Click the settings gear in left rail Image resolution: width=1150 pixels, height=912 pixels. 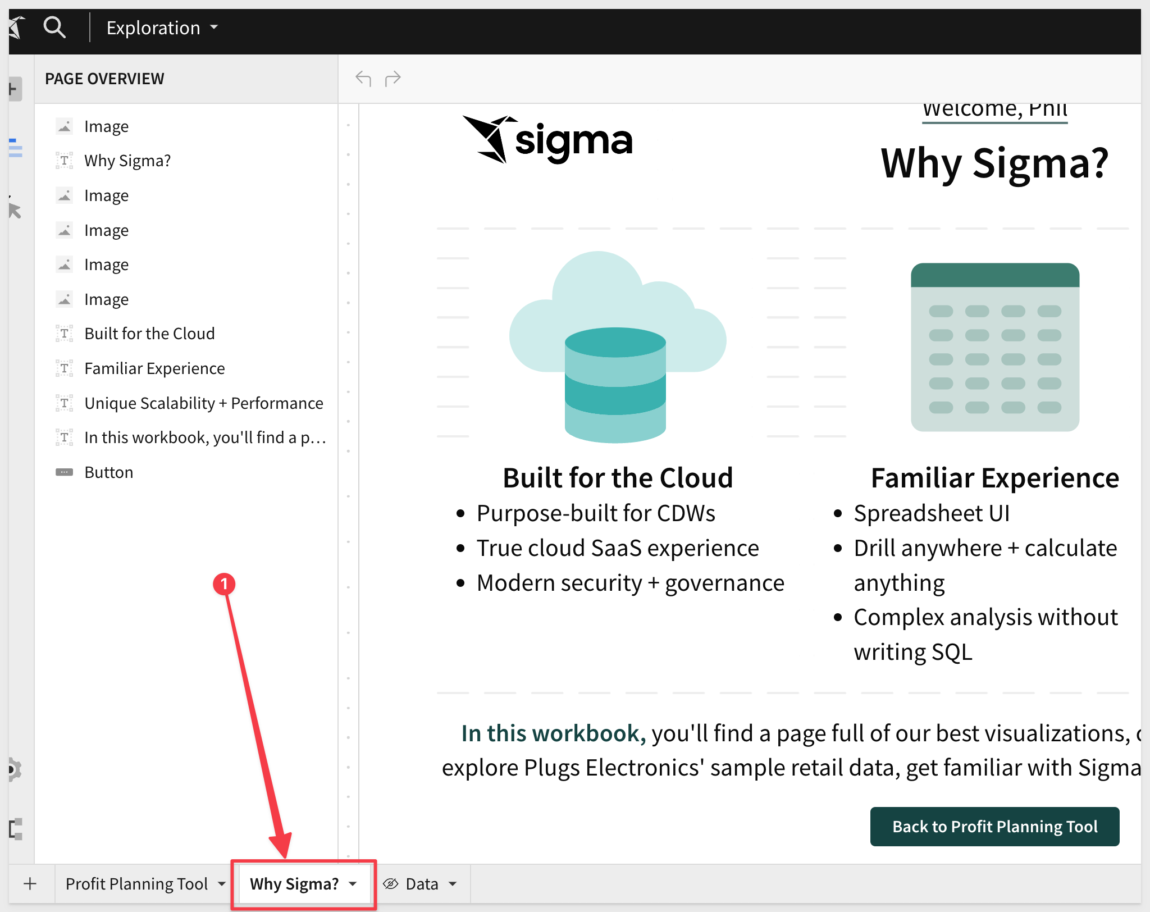pos(15,769)
